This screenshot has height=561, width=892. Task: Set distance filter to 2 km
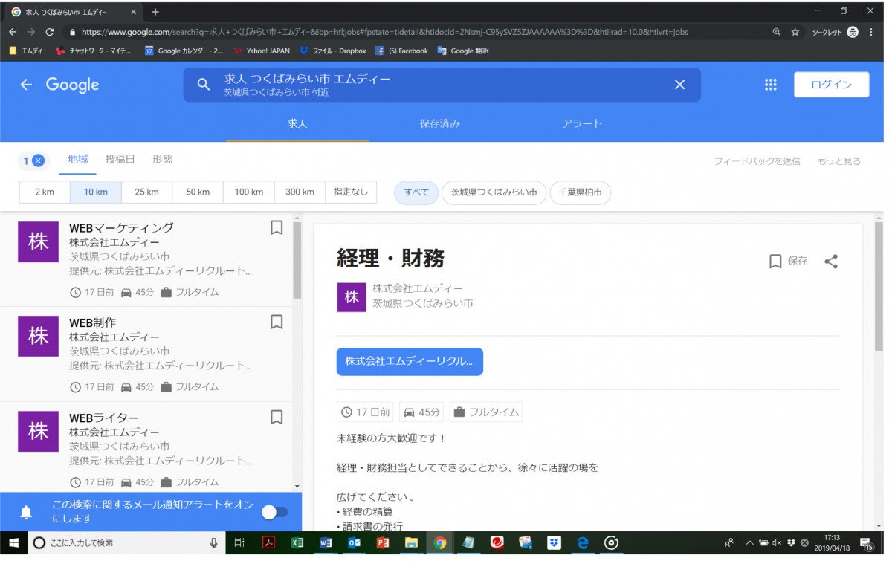pyautogui.click(x=45, y=192)
